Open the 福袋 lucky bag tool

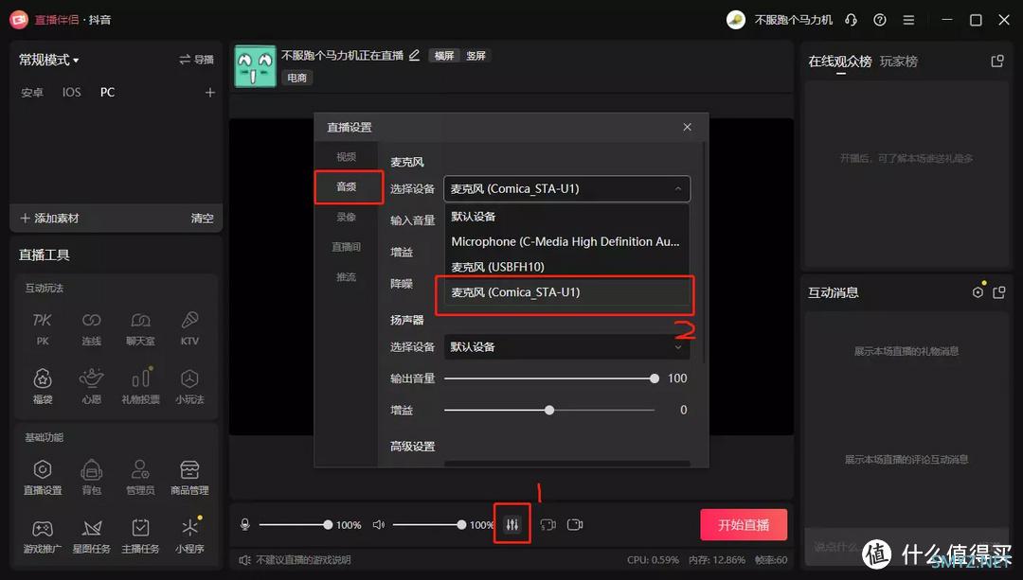[x=43, y=386]
